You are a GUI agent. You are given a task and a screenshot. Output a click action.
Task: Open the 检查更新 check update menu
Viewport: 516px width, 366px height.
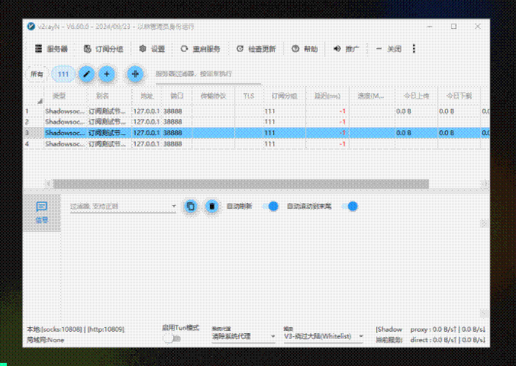[256, 49]
